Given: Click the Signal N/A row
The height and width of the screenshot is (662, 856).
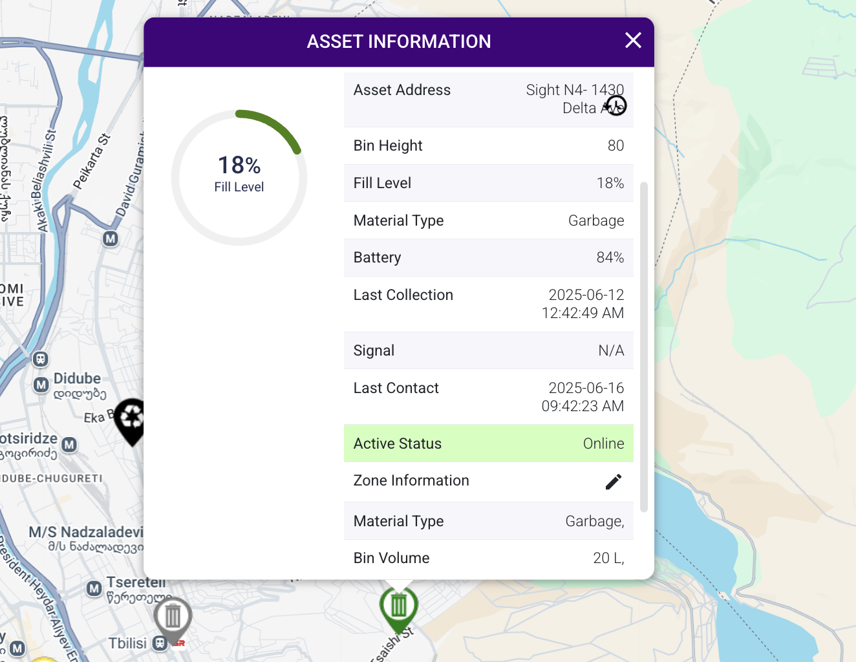Looking at the screenshot, I should click(488, 350).
